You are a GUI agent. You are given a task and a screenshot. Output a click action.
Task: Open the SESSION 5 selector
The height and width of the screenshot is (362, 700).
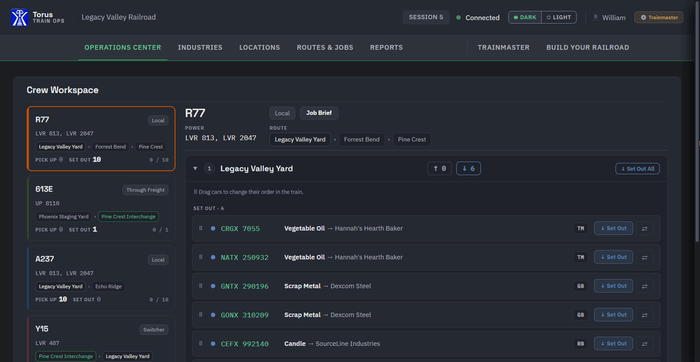point(426,17)
